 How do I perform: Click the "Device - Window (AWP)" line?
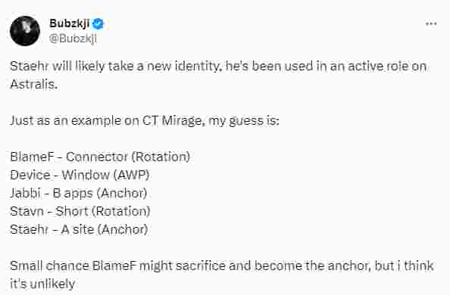[x=80, y=175]
